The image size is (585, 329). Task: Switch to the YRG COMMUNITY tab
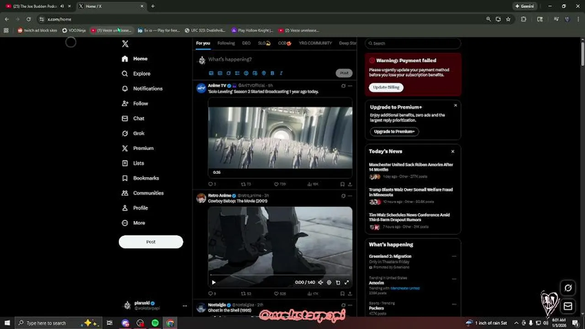[x=315, y=43]
